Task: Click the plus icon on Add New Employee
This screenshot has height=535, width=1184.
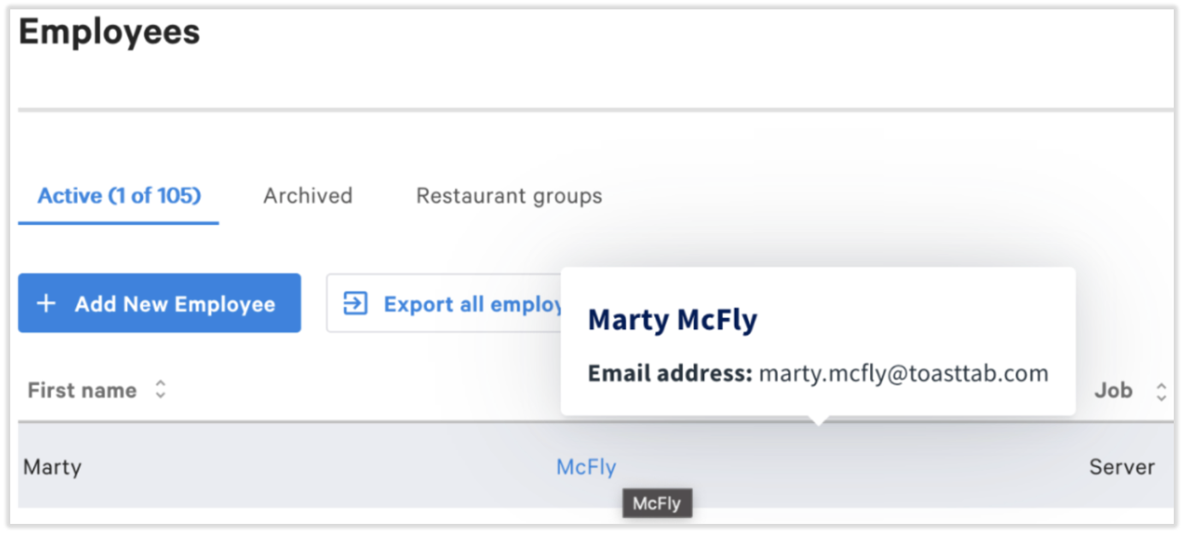Action: tap(46, 304)
